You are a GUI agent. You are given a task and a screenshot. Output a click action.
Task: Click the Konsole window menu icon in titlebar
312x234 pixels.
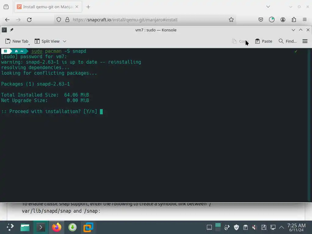(4, 30)
